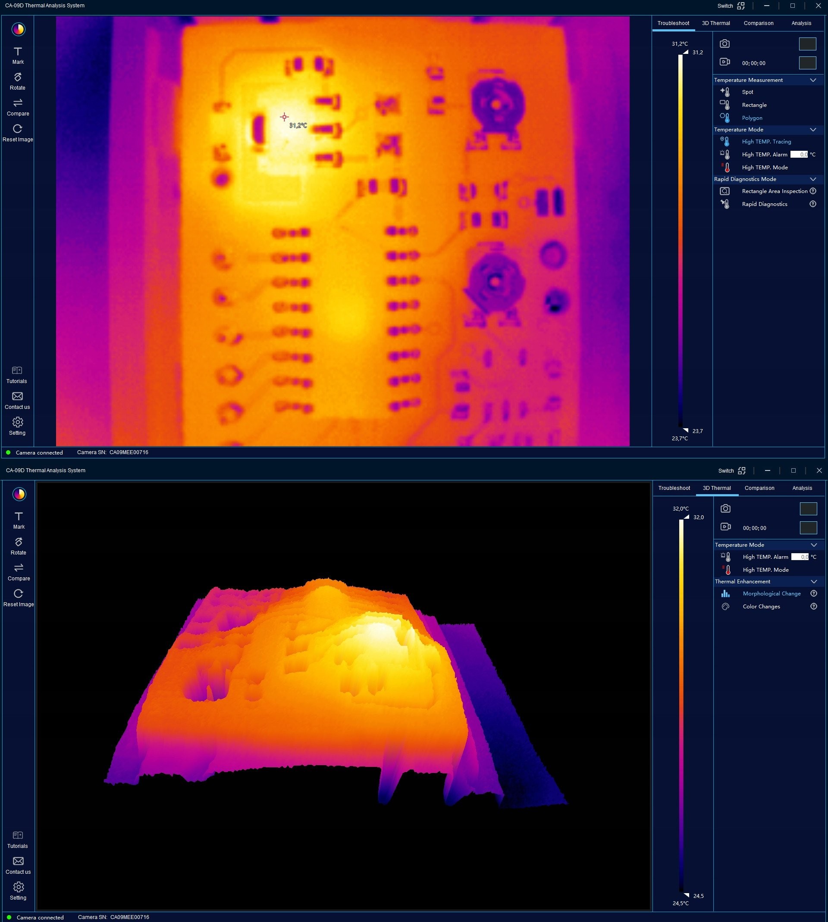Collapse the Temperature Measurement section

813,80
